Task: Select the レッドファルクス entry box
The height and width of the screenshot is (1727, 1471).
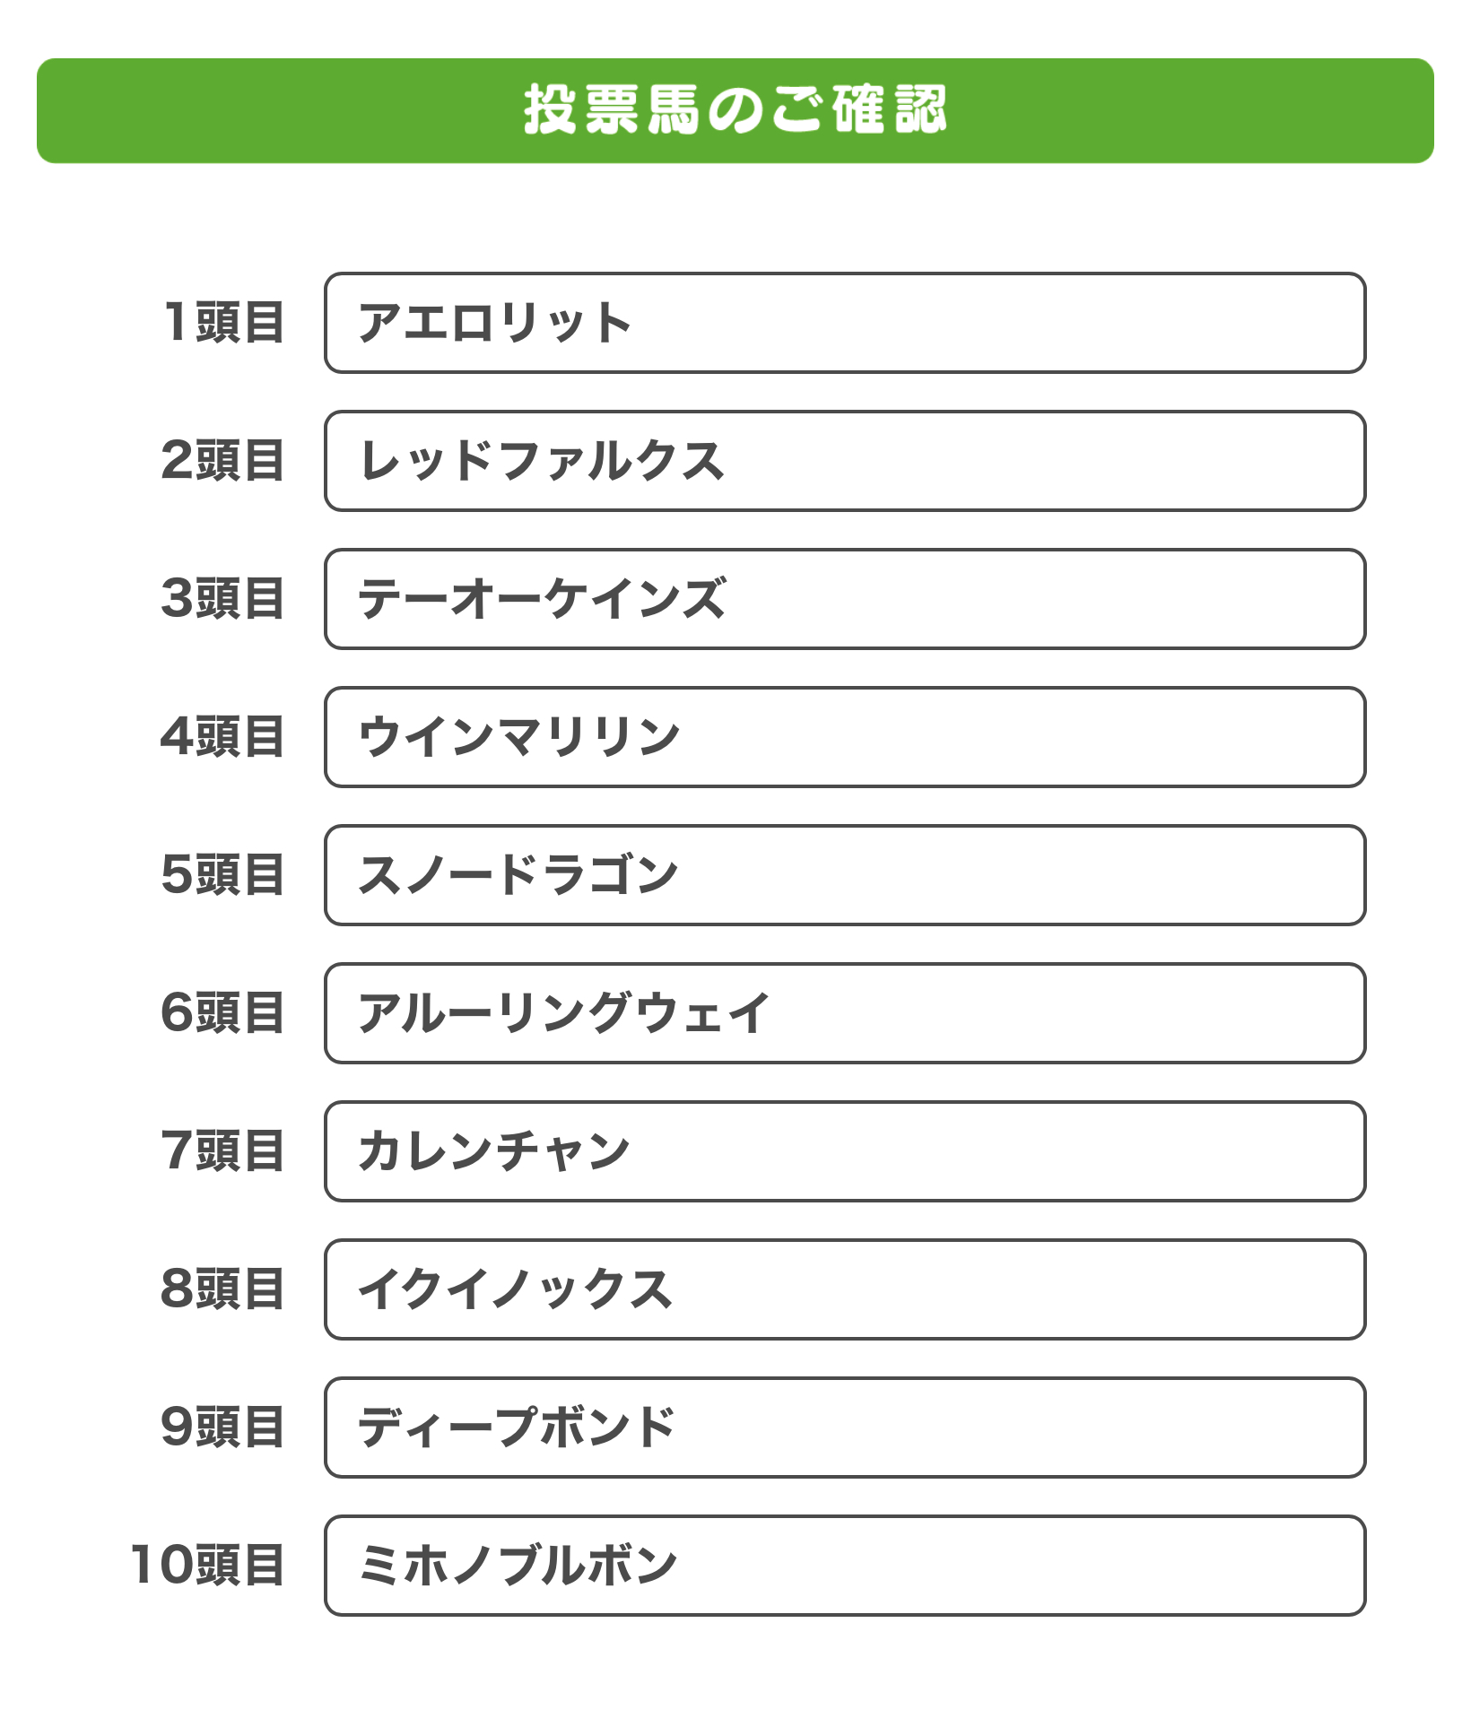Action: [x=845, y=461]
